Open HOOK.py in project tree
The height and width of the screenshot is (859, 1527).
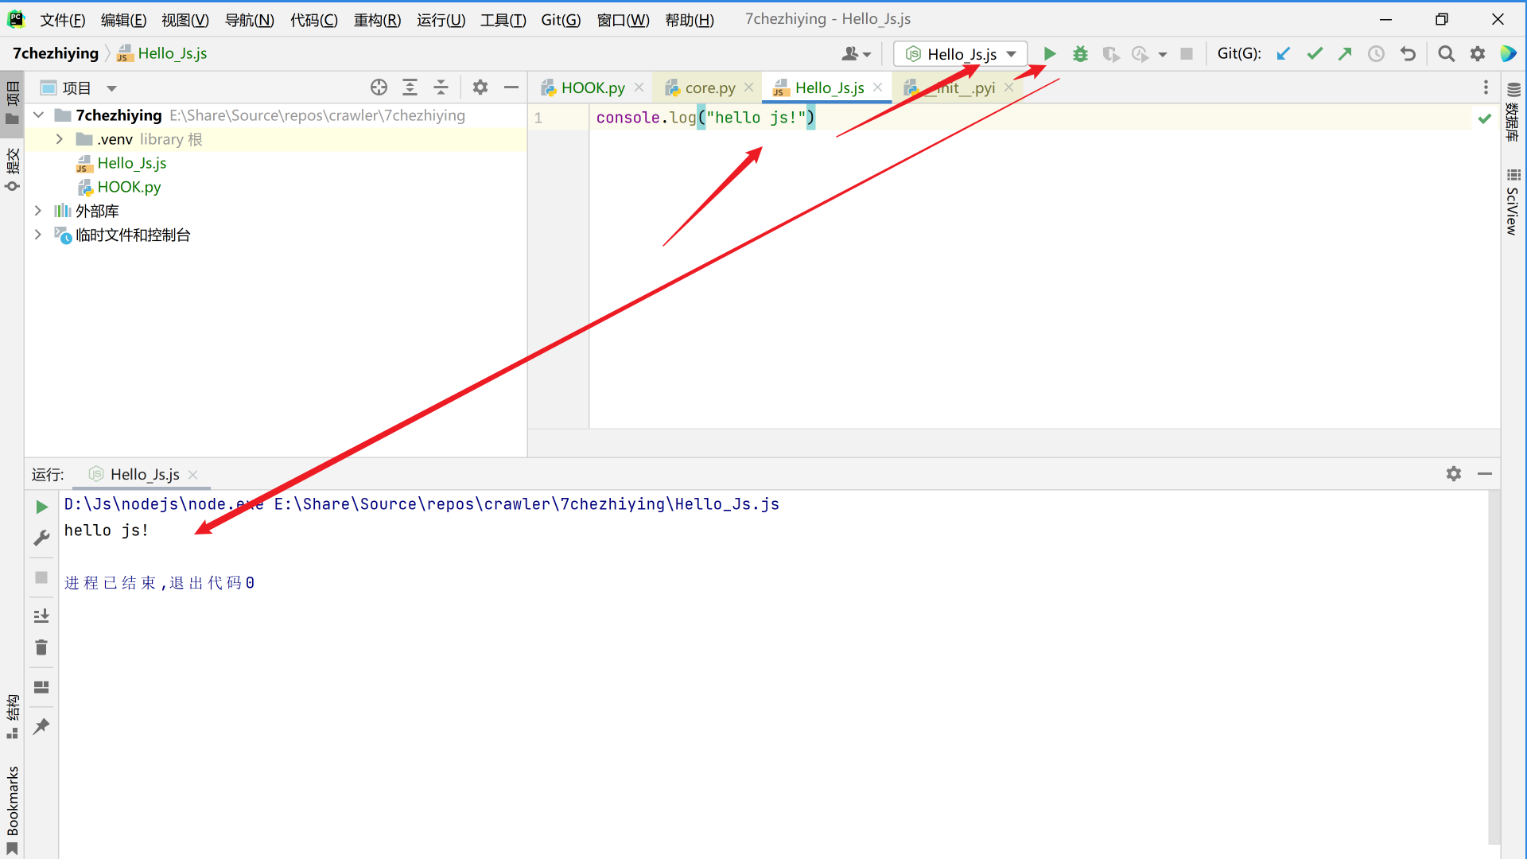(x=129, y=187)
